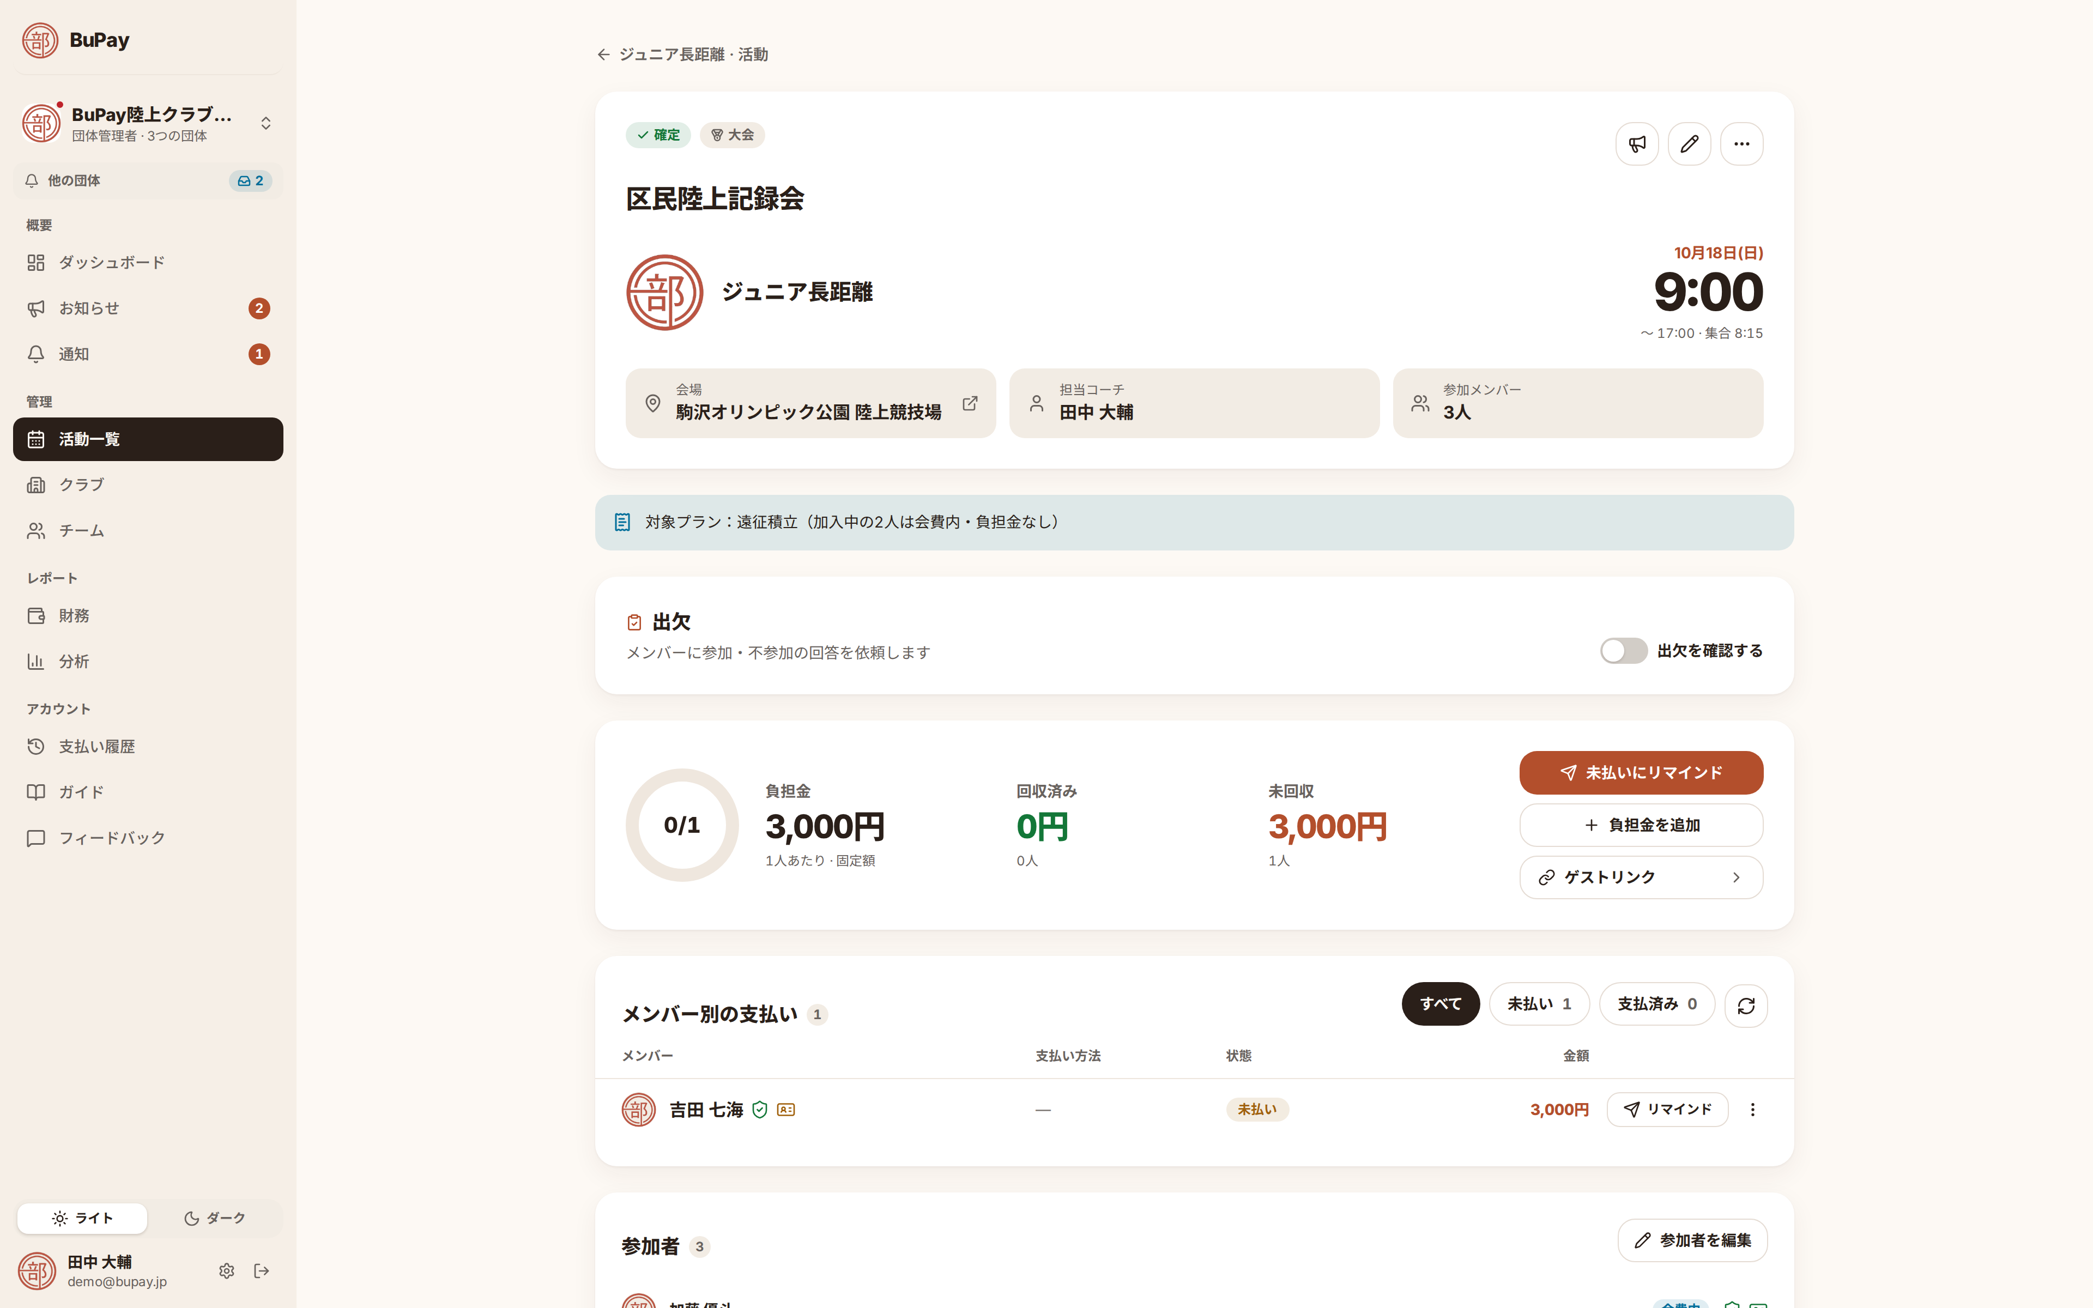
Task: Open 吉田 七海 row kebab menu
Action: (1752, 1109)
